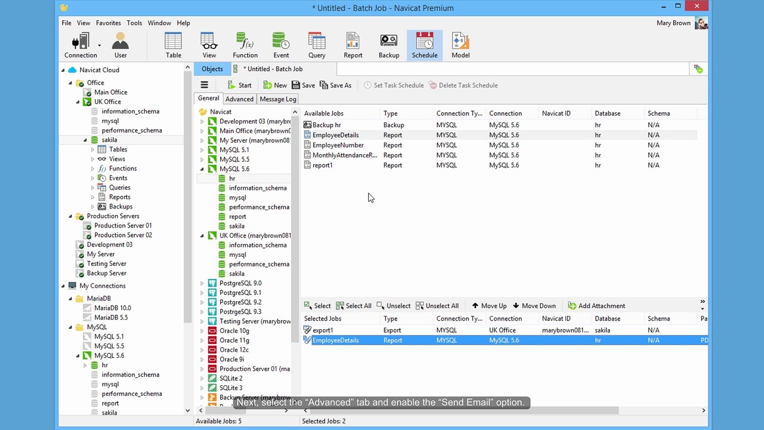Open the File menu

tap(66, 23)
